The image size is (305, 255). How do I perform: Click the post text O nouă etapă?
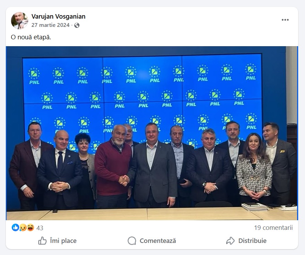(31, 37)
